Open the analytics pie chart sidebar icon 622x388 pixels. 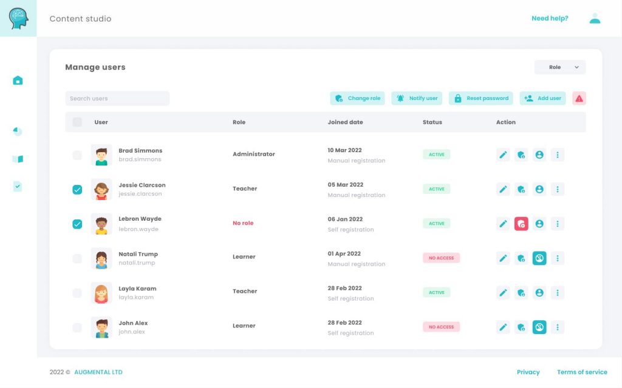(18, 131)
